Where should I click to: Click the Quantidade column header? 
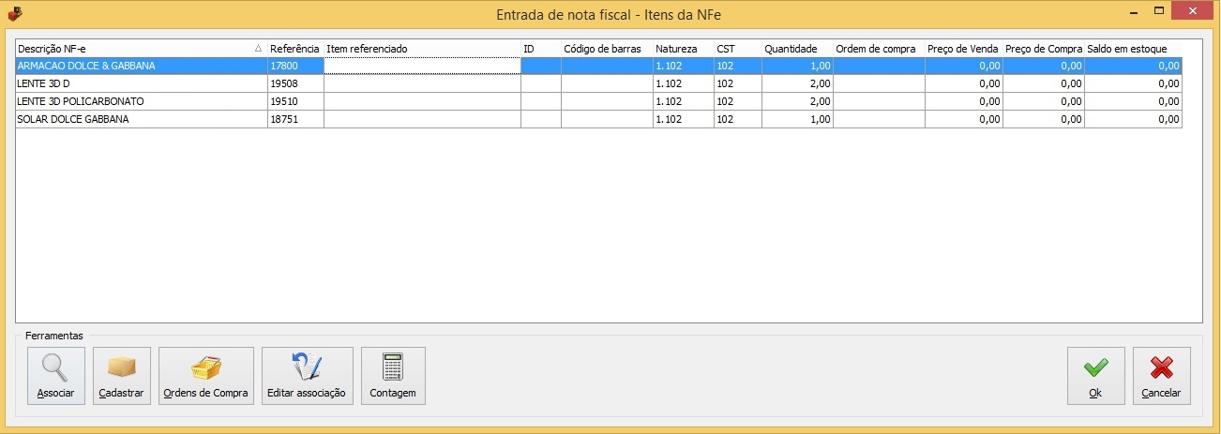790,49
